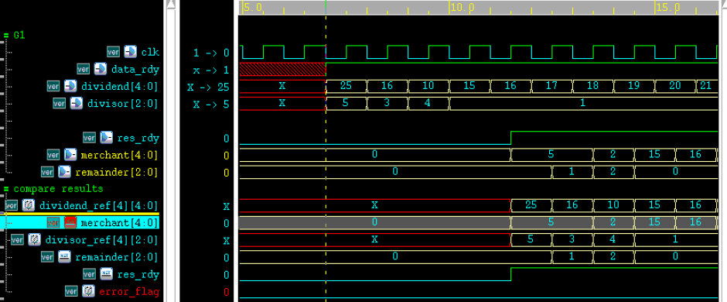Collapse the G1 signal group

pos(6,35)
